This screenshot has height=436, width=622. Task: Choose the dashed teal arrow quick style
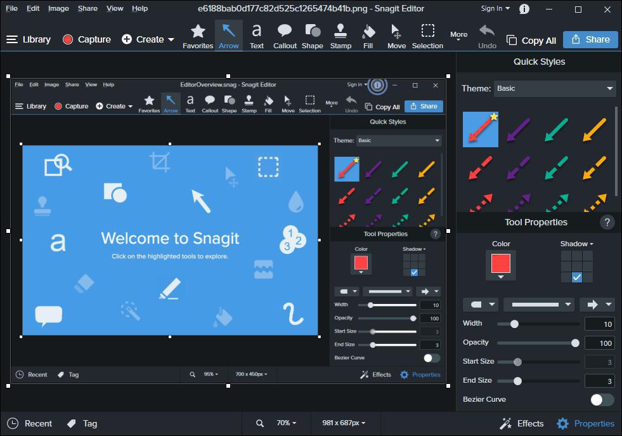(x=557, y=168)
